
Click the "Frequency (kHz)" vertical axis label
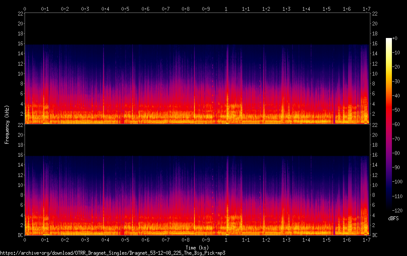pos(7,124)
